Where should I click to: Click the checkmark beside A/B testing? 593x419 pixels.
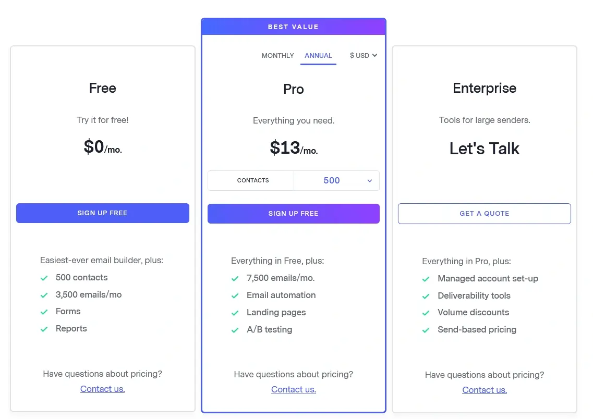pyautogui.click(x=235, y=329)
